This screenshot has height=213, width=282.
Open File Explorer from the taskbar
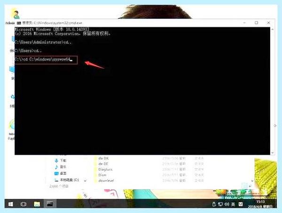37,204
